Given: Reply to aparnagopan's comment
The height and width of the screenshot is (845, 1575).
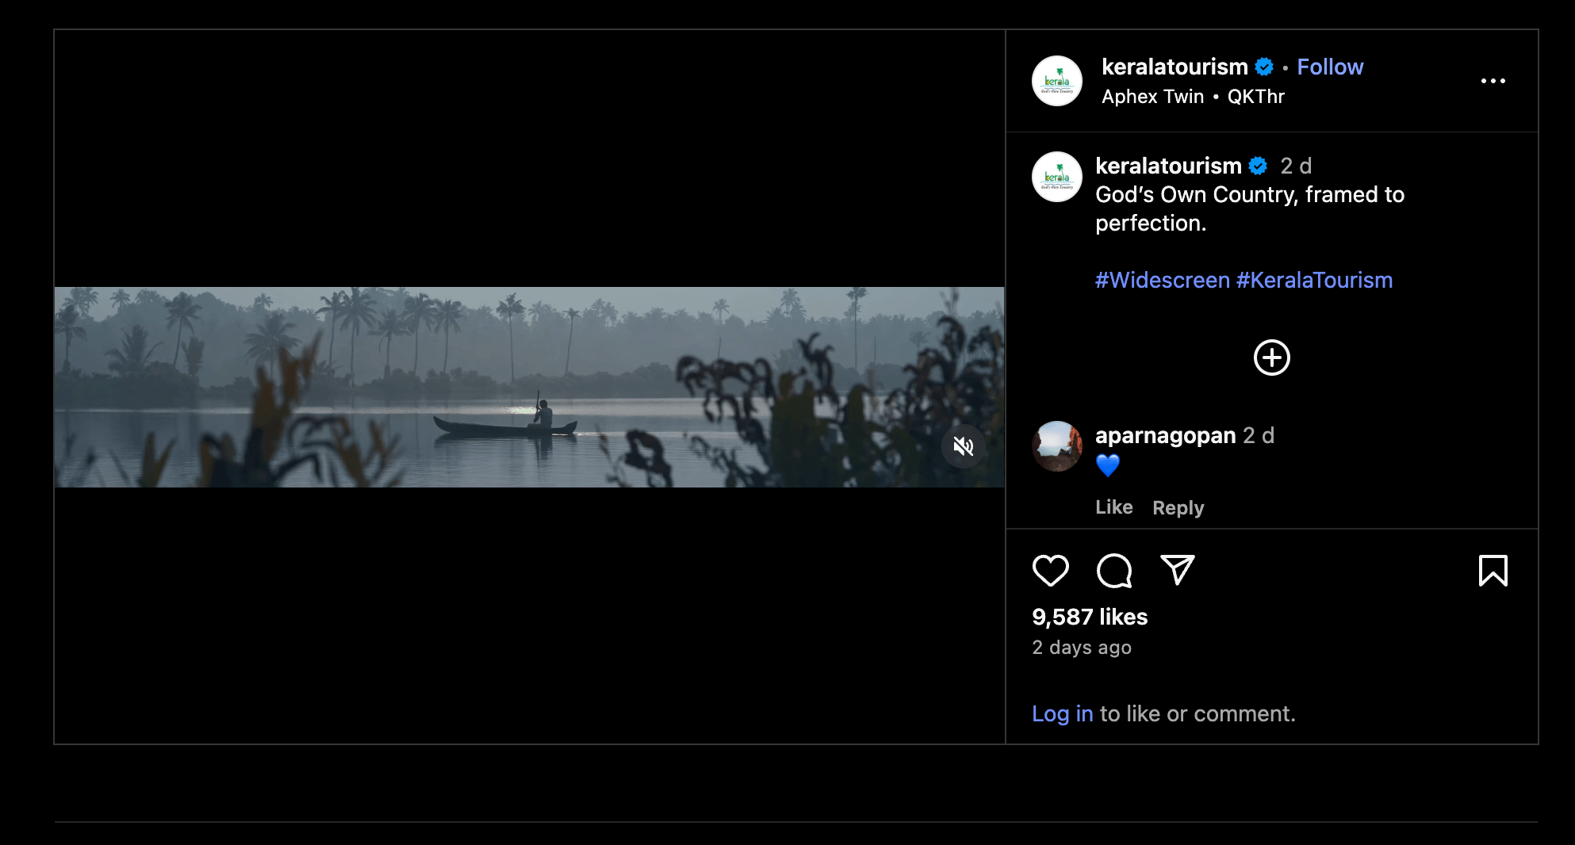Looking at the screenshot, I should pyautogui.click(x=1178, y=507).
